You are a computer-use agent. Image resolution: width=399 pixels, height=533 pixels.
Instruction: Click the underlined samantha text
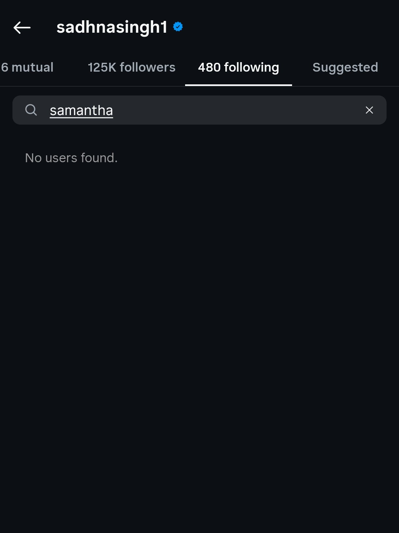tap(81, 111)
